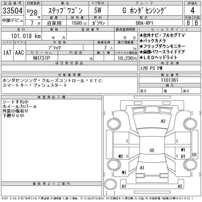Click the color number NH731P

41,58
